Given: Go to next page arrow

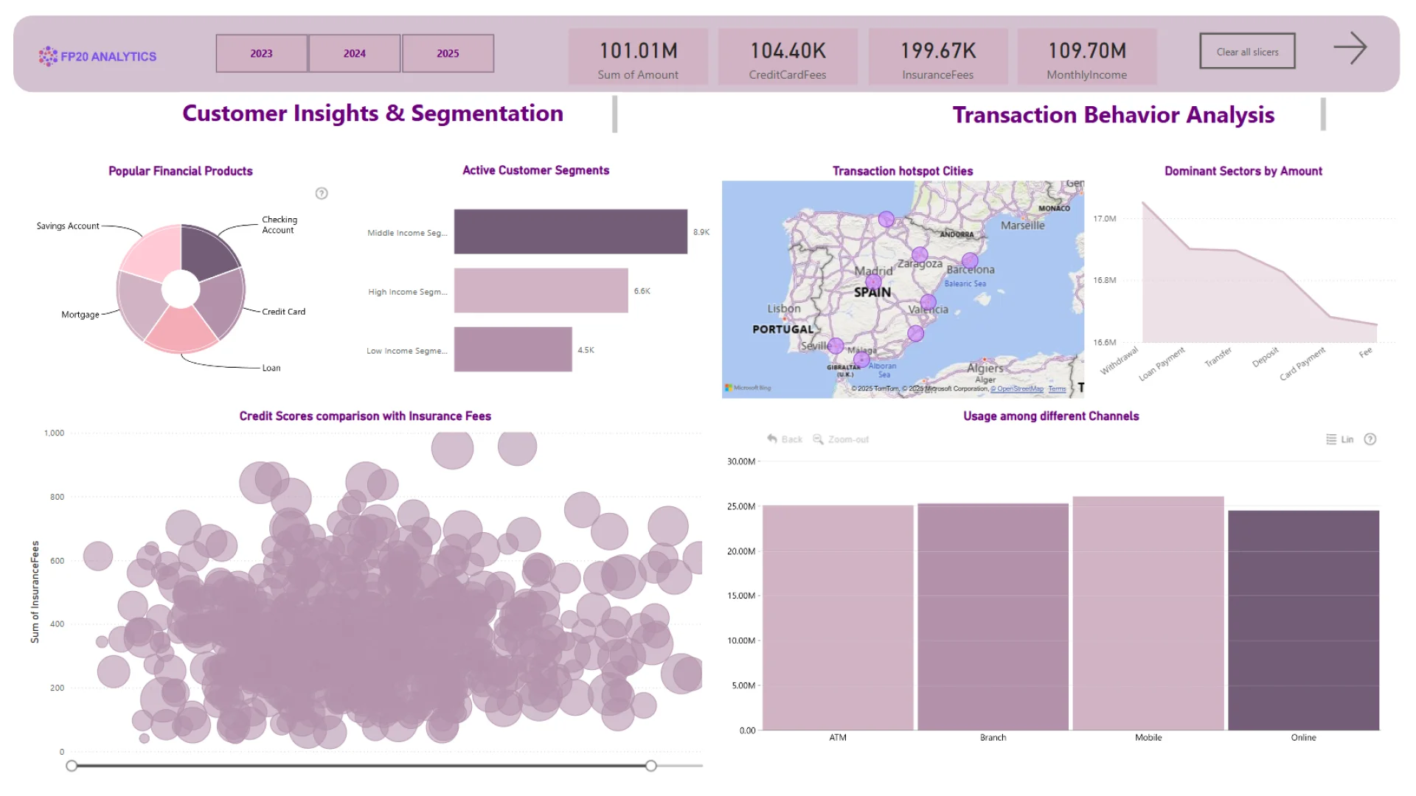Looking at the screenshot, I should 1350,48.
